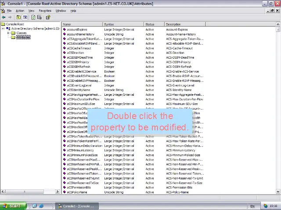Click the Internet Explorer quick launch icon
This screenshot has width=281, height=210.
pyautogui.click(x=41, y=206)
